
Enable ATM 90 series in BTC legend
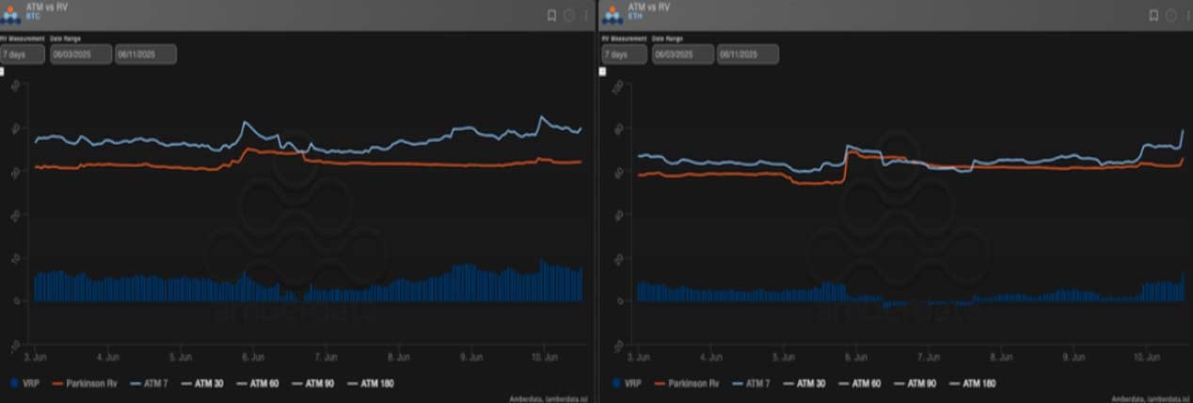tap(312, 383)
